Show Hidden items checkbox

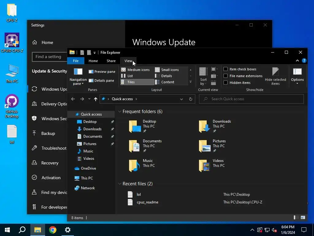pyautogui.click(x=237, y=82)
